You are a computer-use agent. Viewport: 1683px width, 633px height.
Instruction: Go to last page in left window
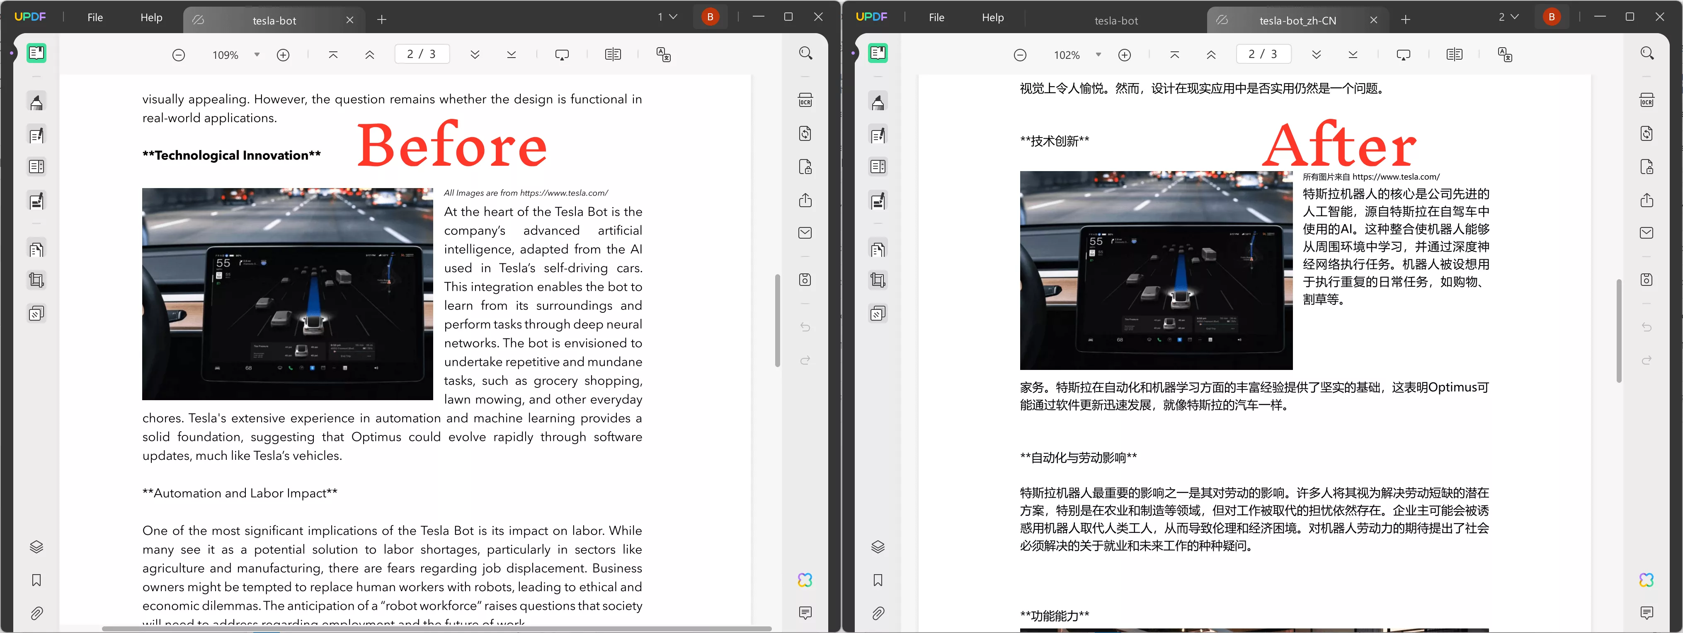click(512, 55)
